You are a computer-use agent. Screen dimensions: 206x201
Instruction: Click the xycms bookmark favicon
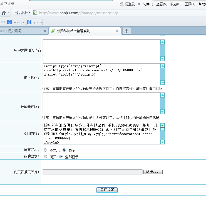click(29, 22)
